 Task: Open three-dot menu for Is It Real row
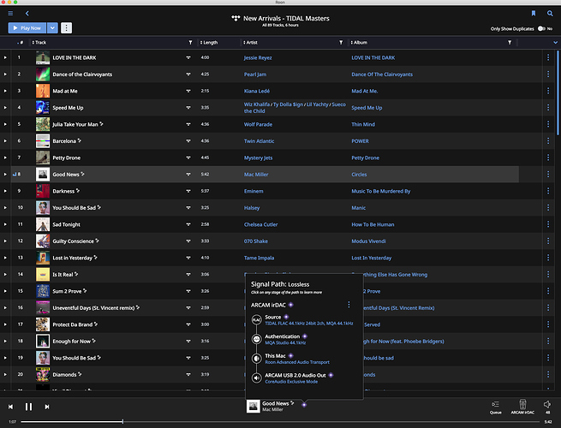pyautogui.click(x=548, y=274)
